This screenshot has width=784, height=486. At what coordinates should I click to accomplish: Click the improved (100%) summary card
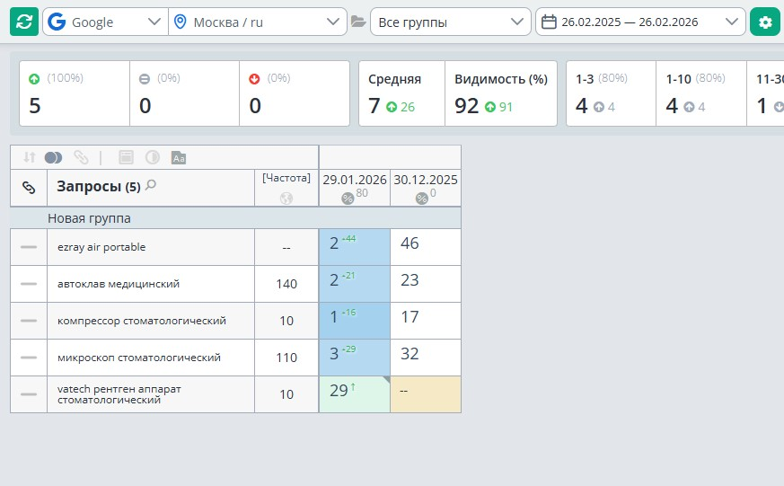click(75, 93)
